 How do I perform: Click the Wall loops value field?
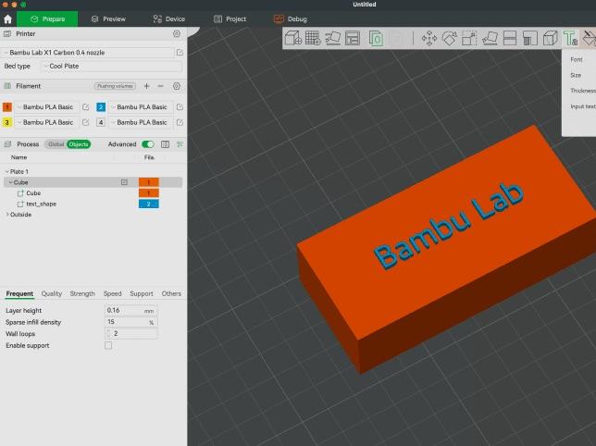pyautogui.click(x=131, y=333)
